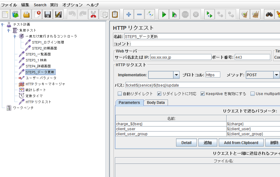280x177 pixels.
Task: Start the test with green play icon
Action: pyautogui.click(x=164, y=14)
